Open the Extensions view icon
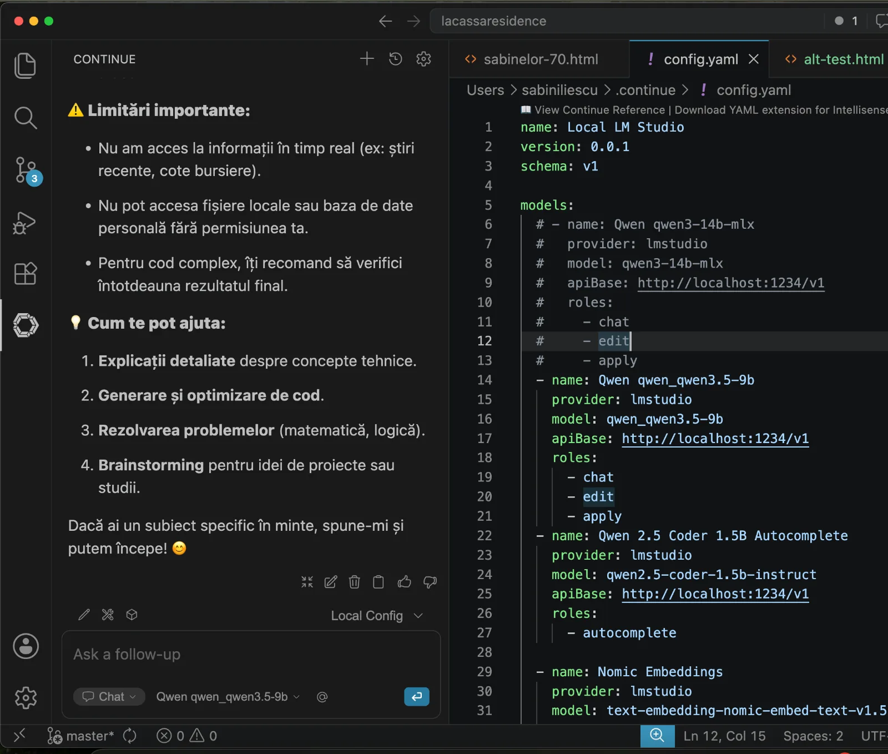Image resolution: width=888 pixels, height=754 pixels. point(25,274)
